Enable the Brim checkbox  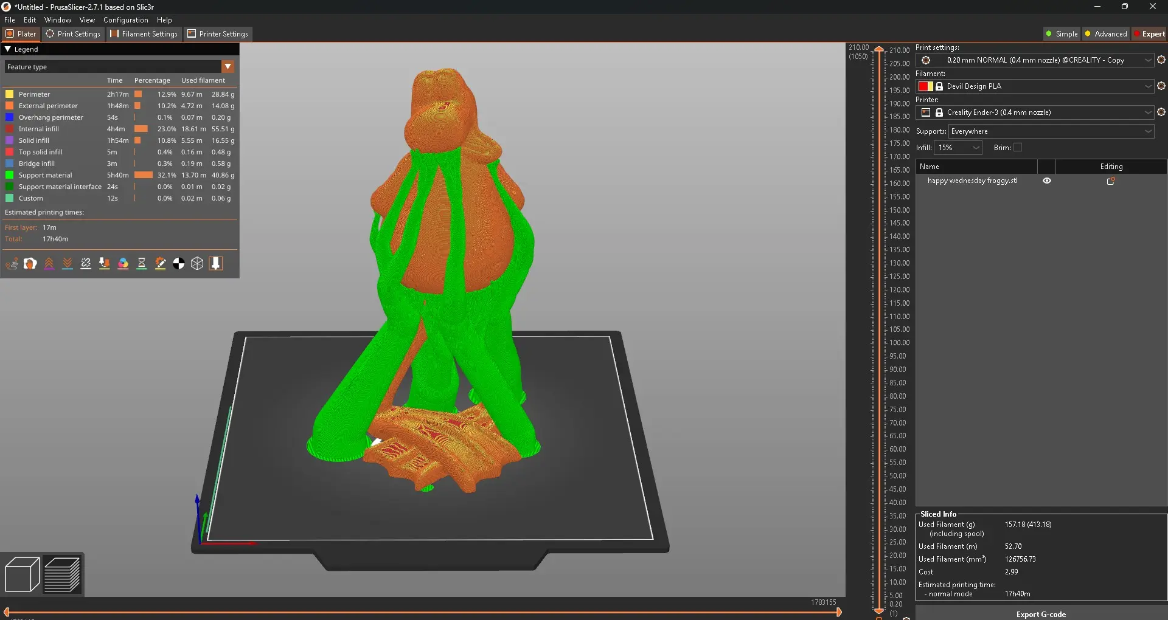tap(1018, 147)
